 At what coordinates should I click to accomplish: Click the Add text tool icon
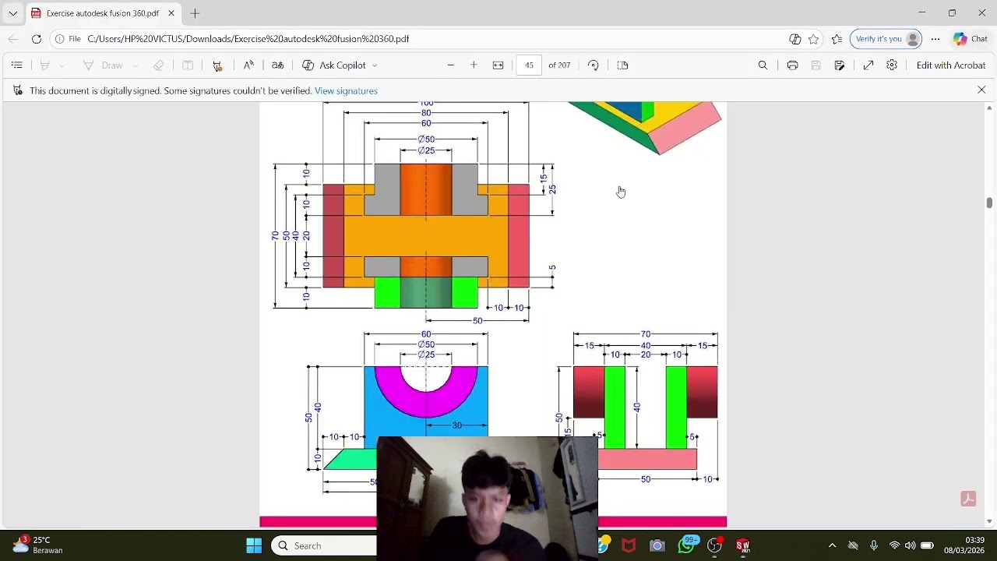(188, 65)
